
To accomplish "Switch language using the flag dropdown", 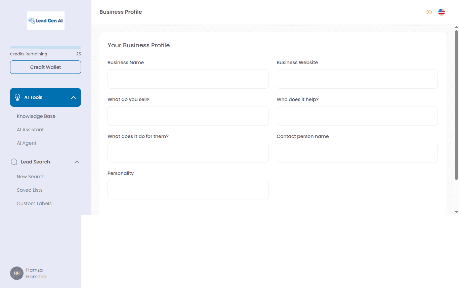I will tap(441, 12).
